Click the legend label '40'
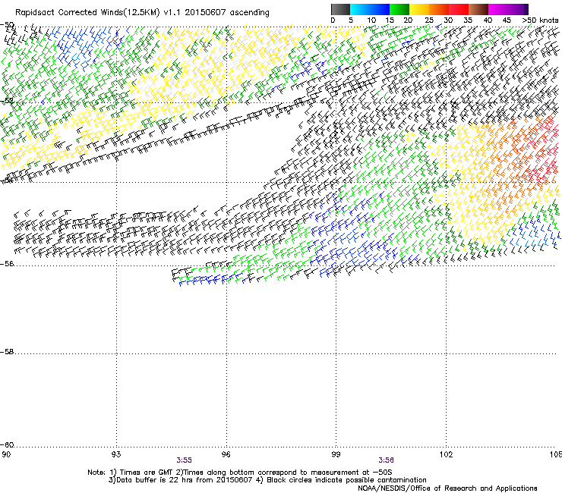562x493 pixels. point(488,20)
